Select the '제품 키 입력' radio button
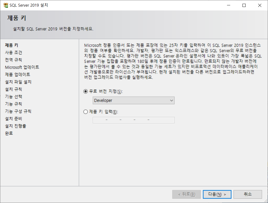This screenshot has height=203, width=268. (85, 112)
